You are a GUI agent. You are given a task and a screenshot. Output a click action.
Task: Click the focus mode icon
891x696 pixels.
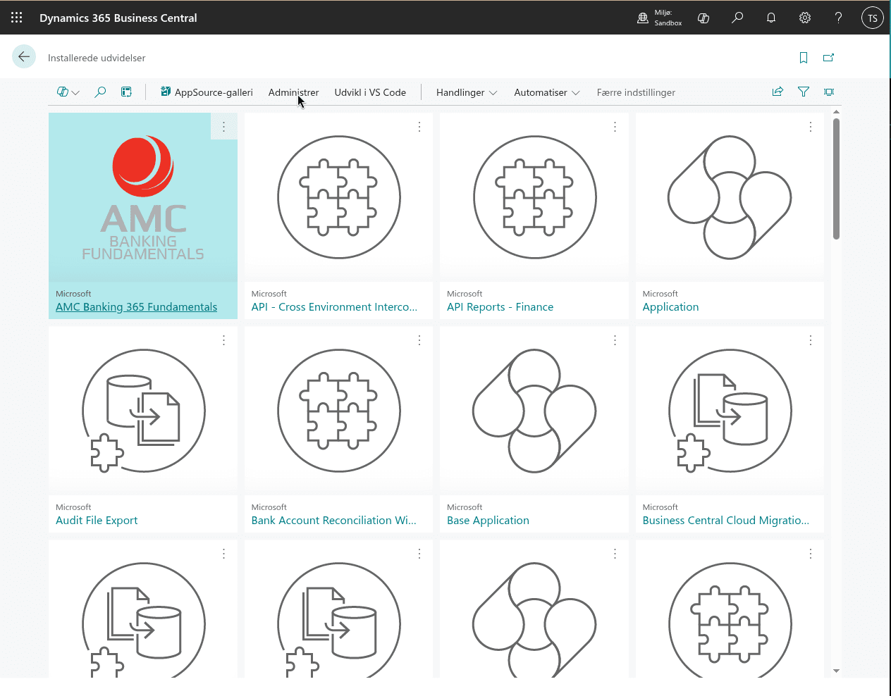point(829,92)
